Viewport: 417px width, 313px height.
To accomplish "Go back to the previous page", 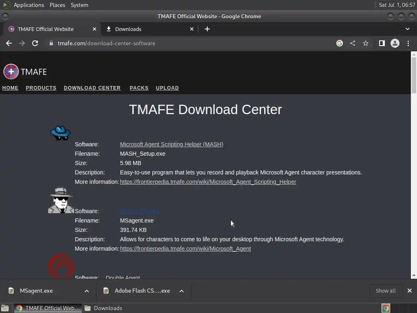I will [9, 43].
